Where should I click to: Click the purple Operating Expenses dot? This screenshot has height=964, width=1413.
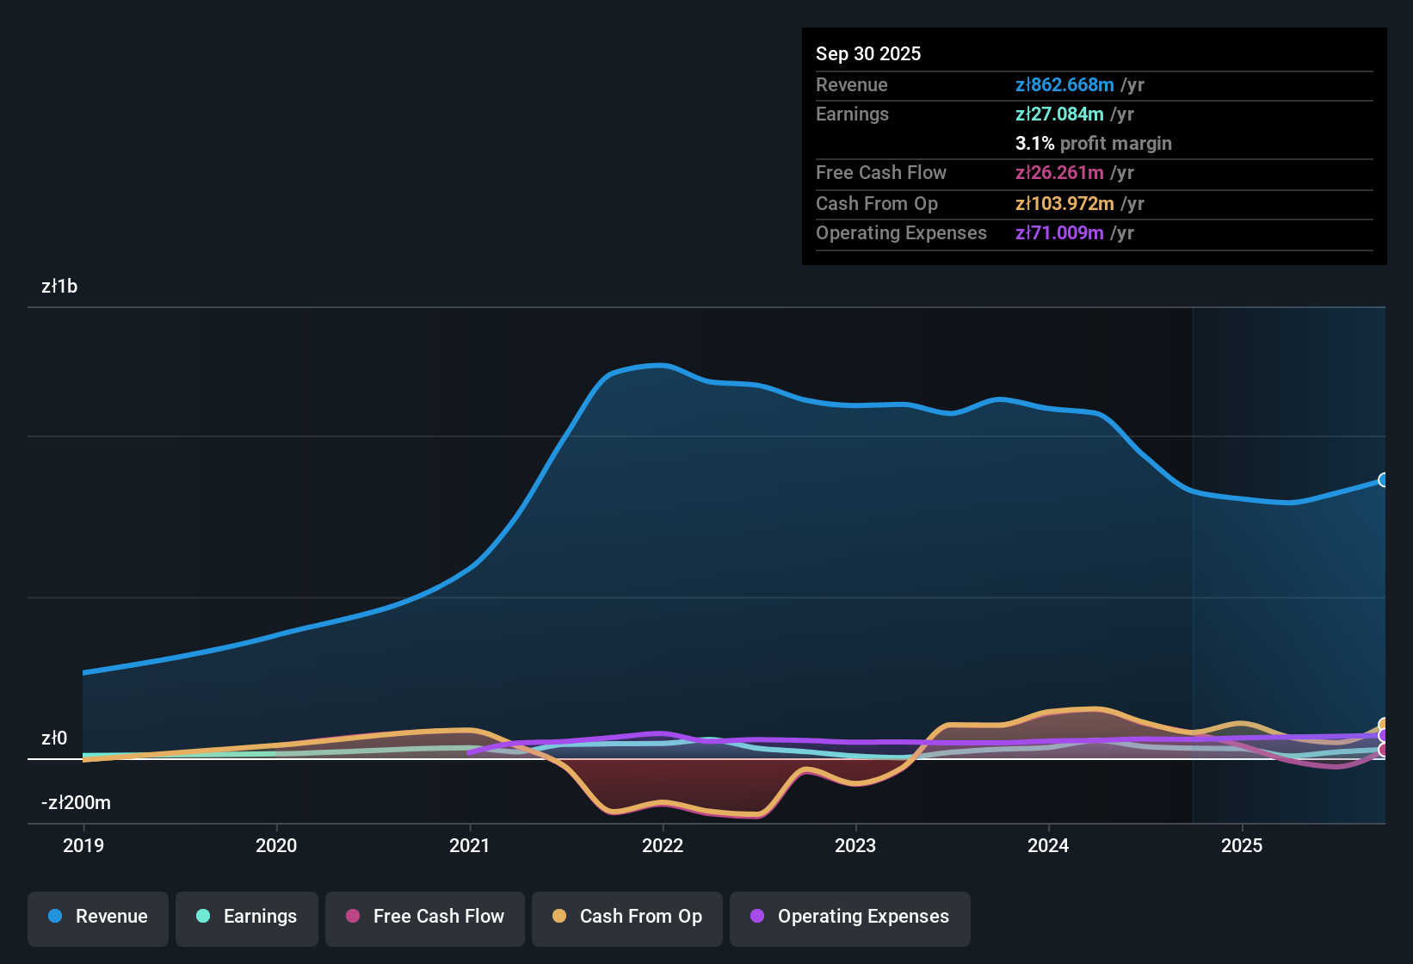[757, 917]
